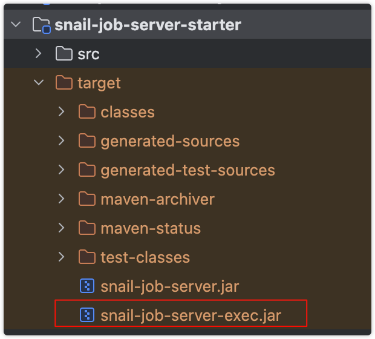This screenshot has height=339, width=375.
Task: Select the maven-archiver folder label
Action: (x=157, y=199)
